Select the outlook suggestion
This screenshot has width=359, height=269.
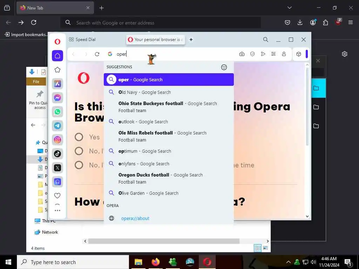(169, 122)
